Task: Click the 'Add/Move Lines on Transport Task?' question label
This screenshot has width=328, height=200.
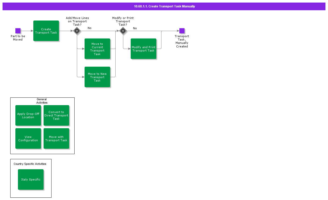Action: click(x=77, y=21)
